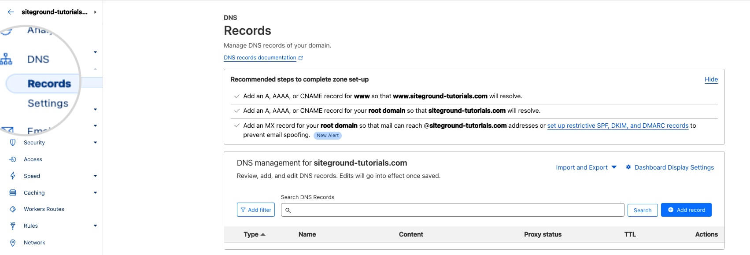
Task: Sort records by Type column arrow
Action: point(263,234)
